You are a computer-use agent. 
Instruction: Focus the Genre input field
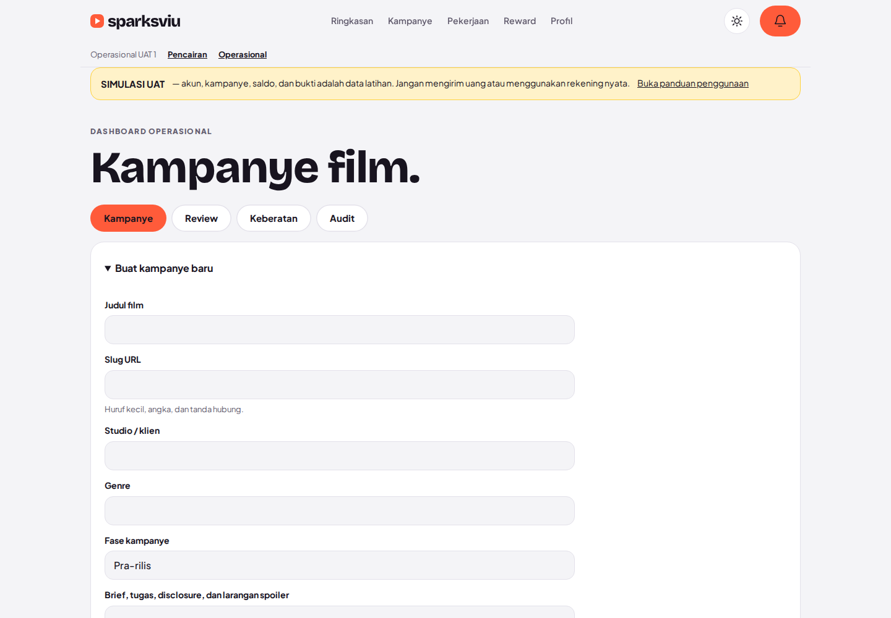pos(340,510)
